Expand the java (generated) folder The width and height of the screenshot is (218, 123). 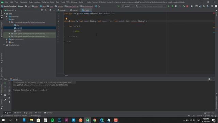(x=7, y=39)
